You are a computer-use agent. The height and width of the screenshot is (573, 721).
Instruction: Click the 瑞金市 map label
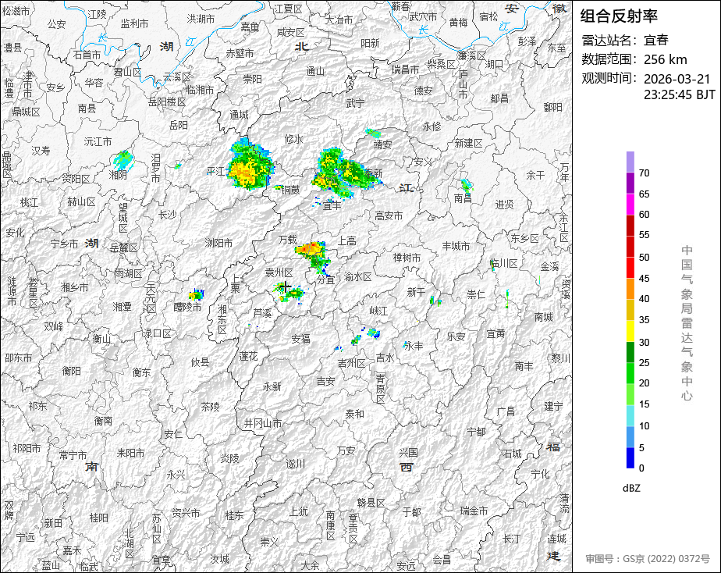click(x=474, y=511)
